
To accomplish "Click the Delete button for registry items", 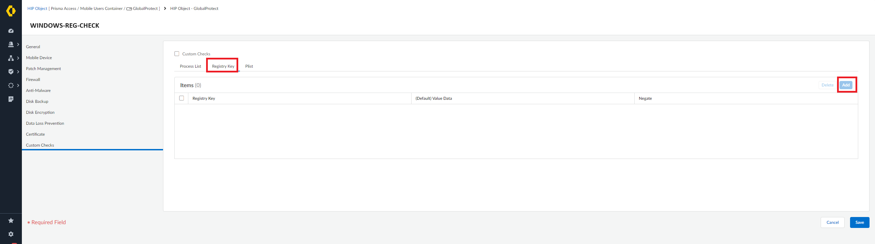I will pos(827,85).
